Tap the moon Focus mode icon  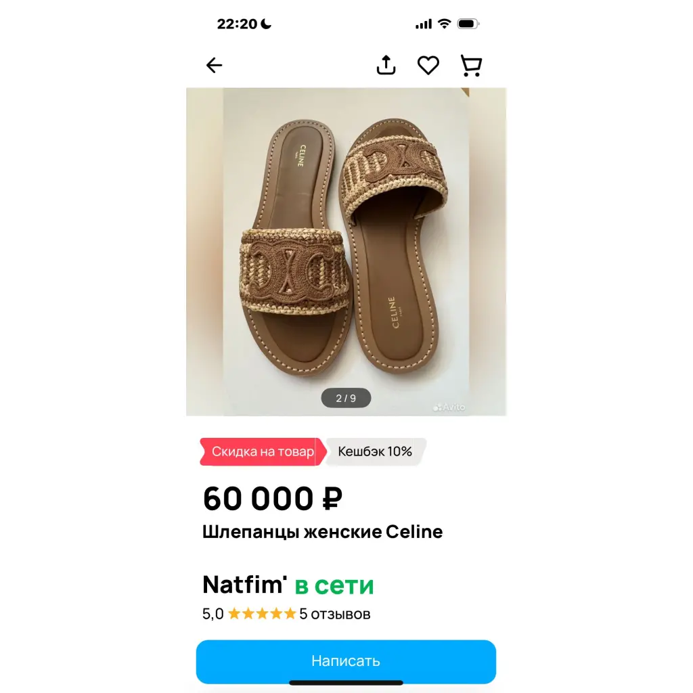[x=266, y=24]
